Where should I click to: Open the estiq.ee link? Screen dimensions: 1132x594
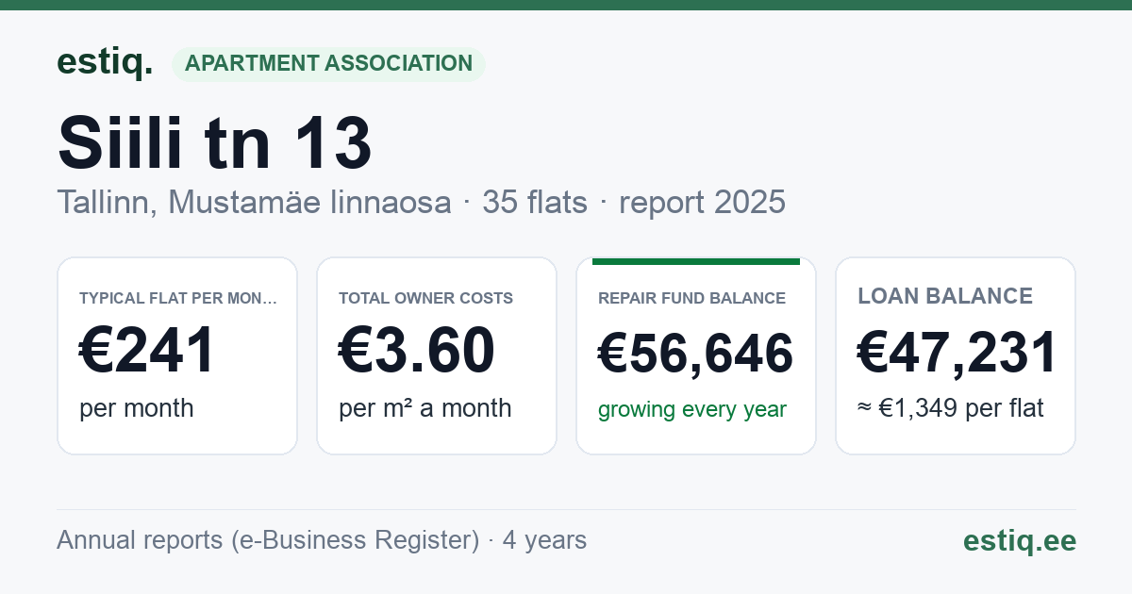pos(1019,540)
